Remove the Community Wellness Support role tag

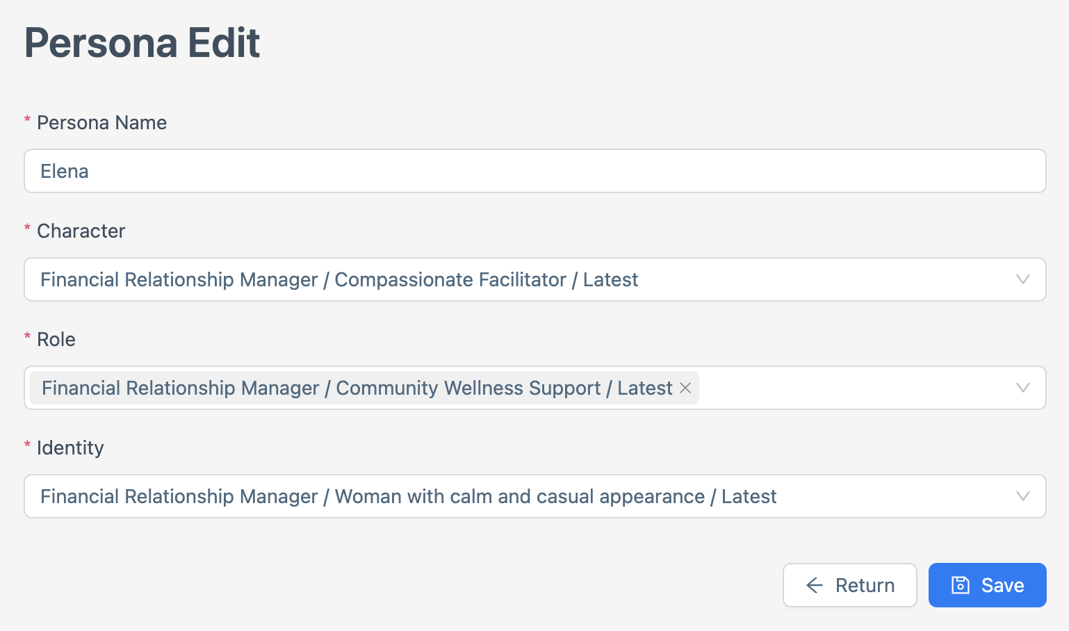point(685,388)
